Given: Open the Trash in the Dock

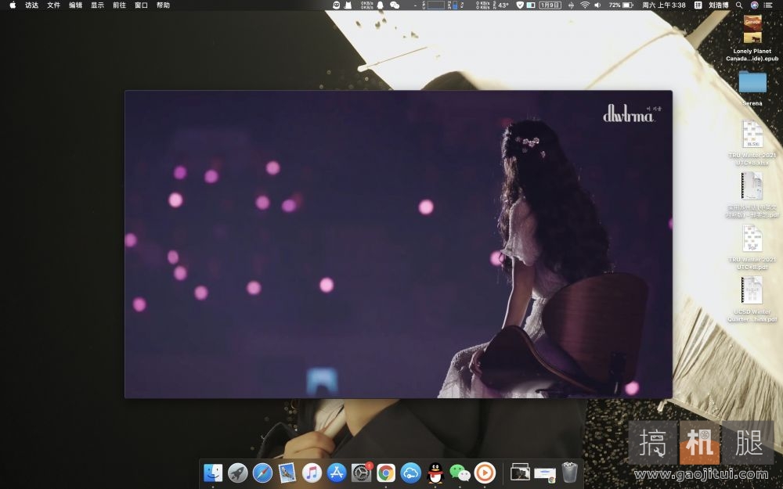Looking at the screenshot, I should (569, 473).
